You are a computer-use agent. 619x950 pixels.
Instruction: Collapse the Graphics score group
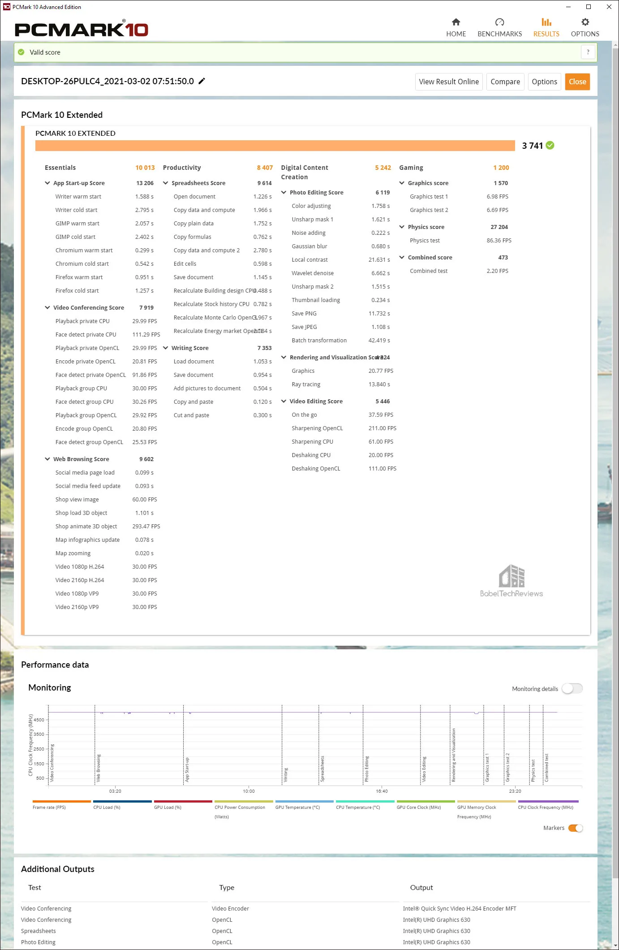point(402,183)
